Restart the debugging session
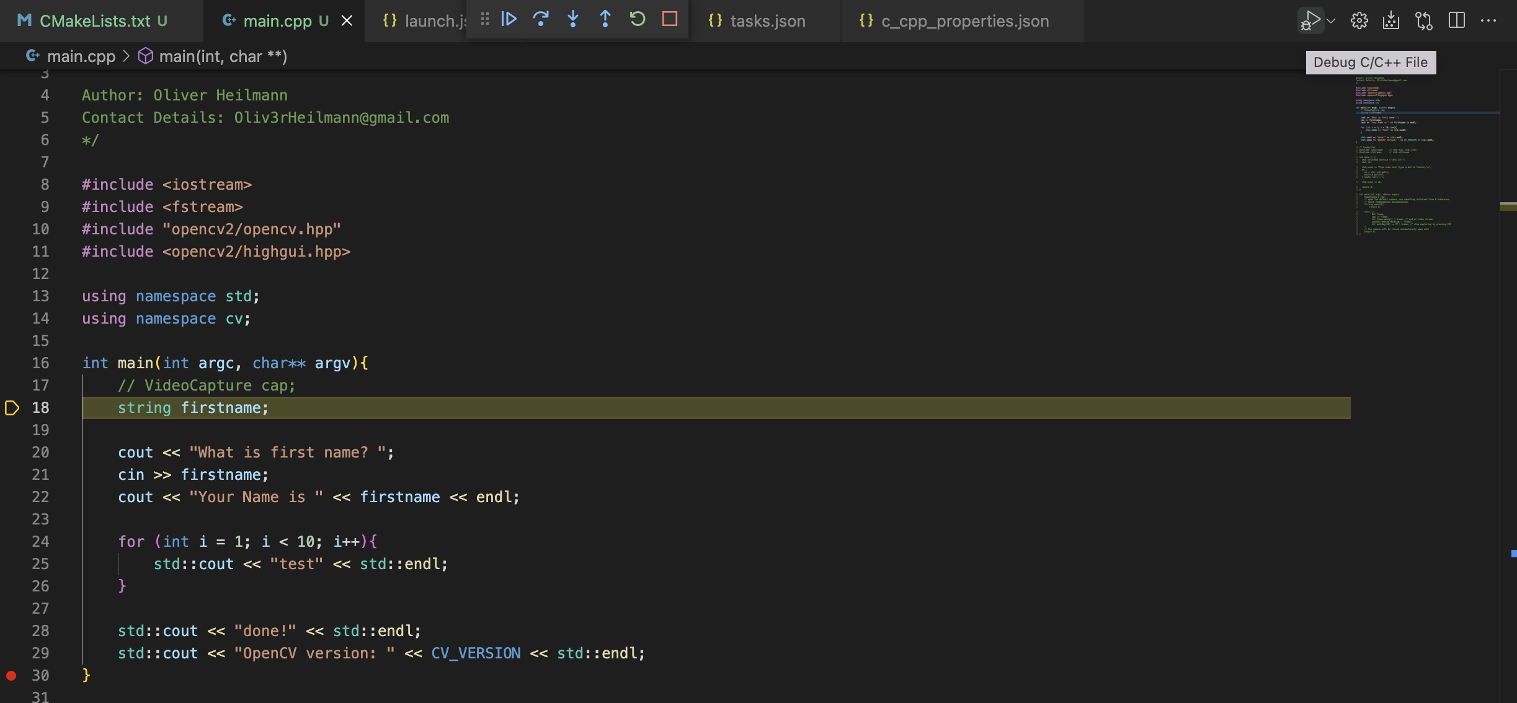The height and width of the screenshot is (703, 1517). tap(638, 19)
